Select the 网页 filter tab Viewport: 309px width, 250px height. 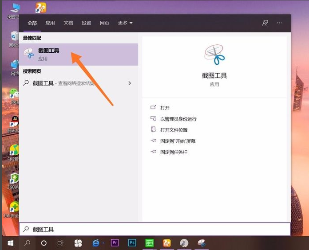click(104, 23)
